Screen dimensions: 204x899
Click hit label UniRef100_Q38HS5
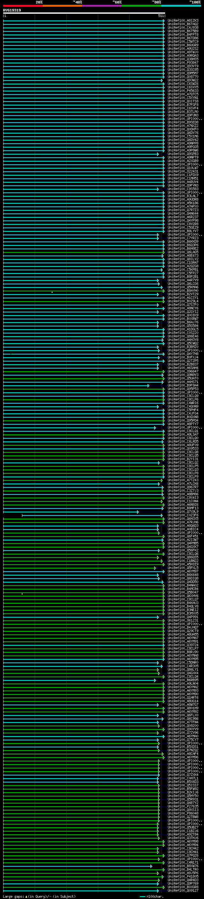tap(183, 59)
